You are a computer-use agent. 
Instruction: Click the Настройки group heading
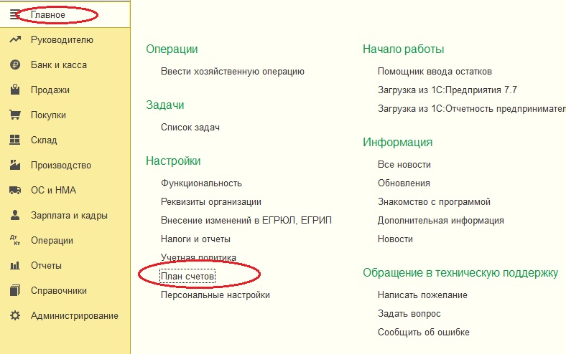173,161
